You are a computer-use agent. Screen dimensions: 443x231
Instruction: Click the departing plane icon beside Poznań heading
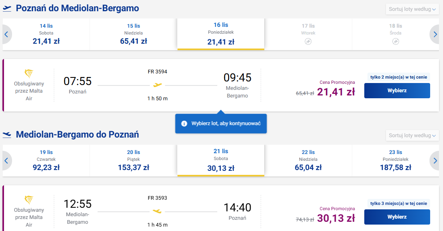(7, 9)
